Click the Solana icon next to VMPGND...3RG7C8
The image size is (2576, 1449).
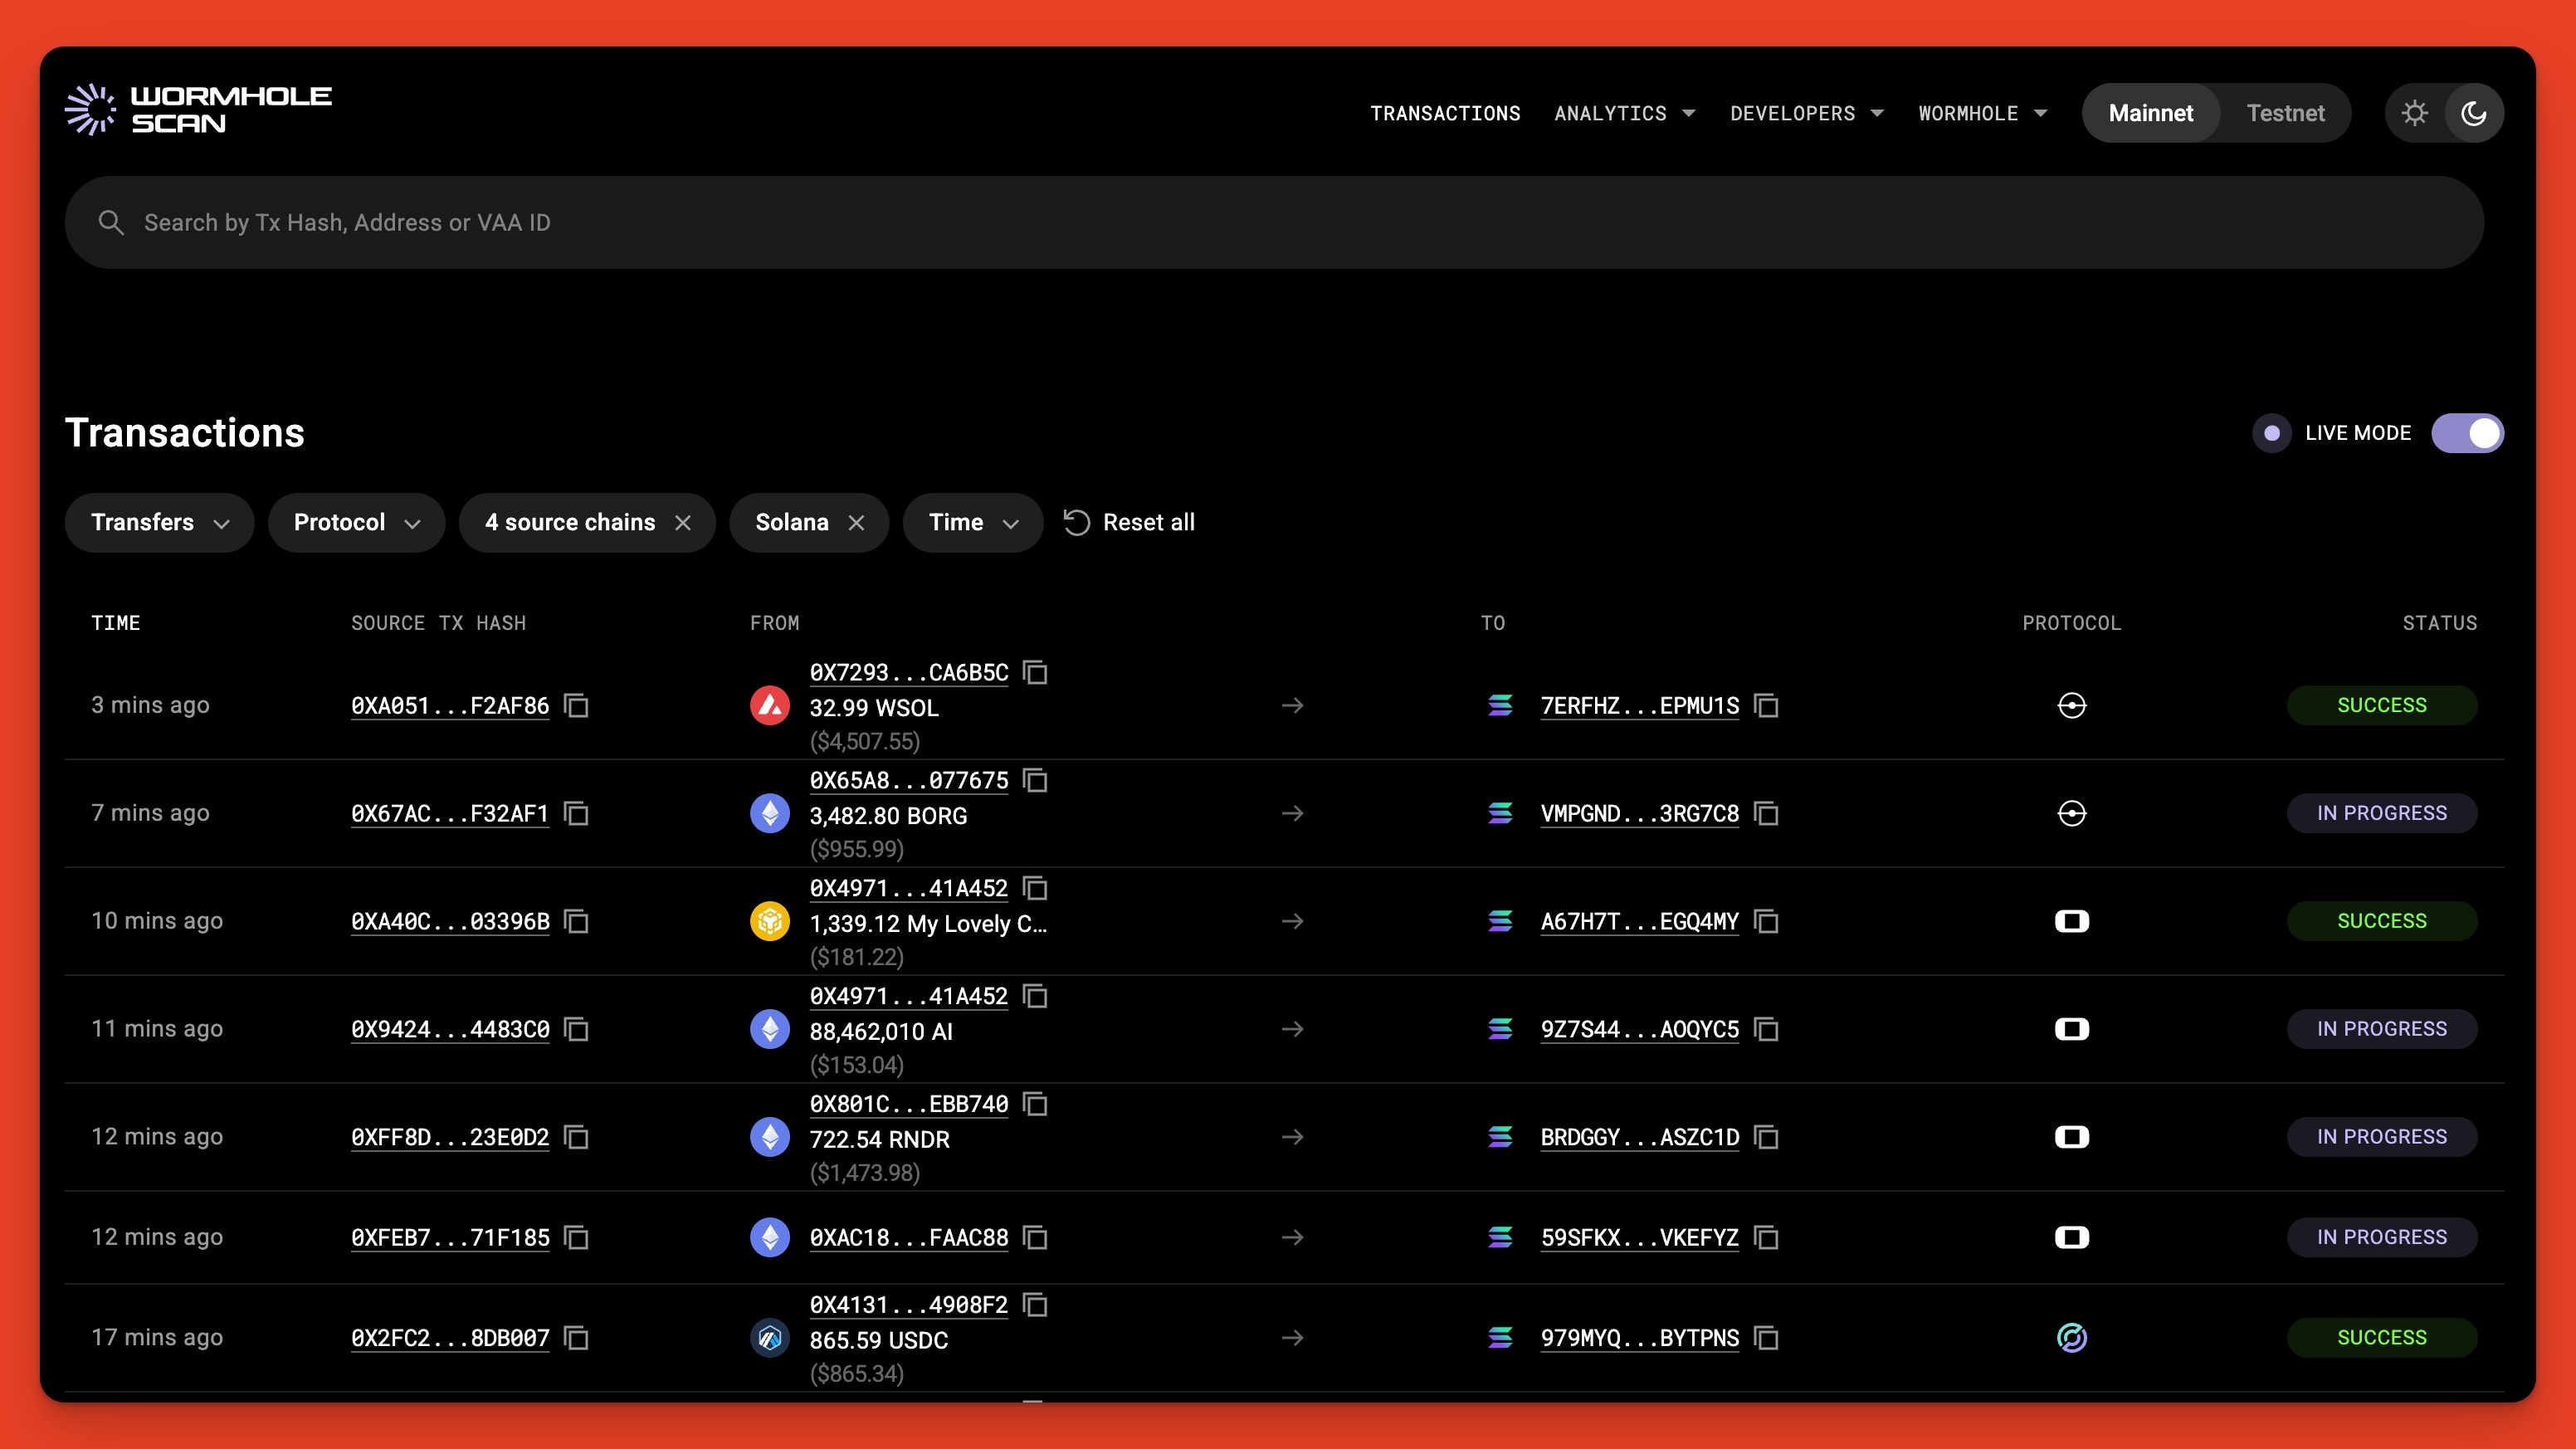1500,813
